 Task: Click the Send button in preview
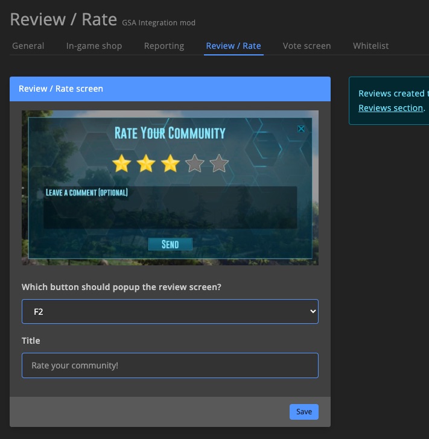pos(170,244)
